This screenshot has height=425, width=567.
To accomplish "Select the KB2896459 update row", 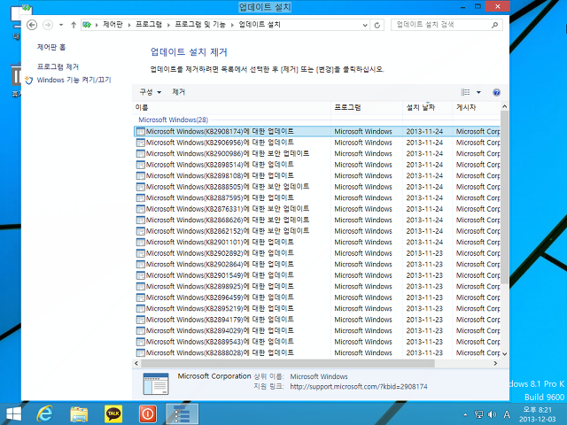I will click(x=317, y=297).
